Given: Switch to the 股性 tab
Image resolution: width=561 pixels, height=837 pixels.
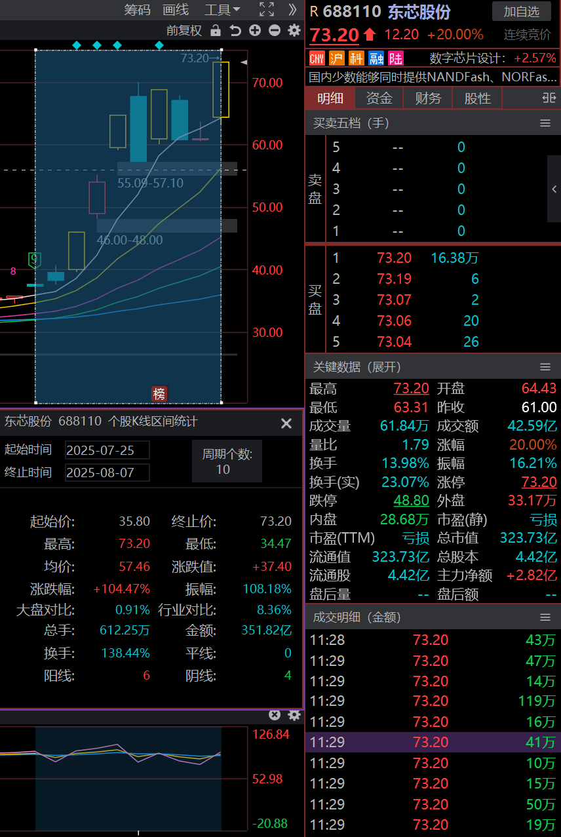Looking at the screenshot, I should [477, 98].
